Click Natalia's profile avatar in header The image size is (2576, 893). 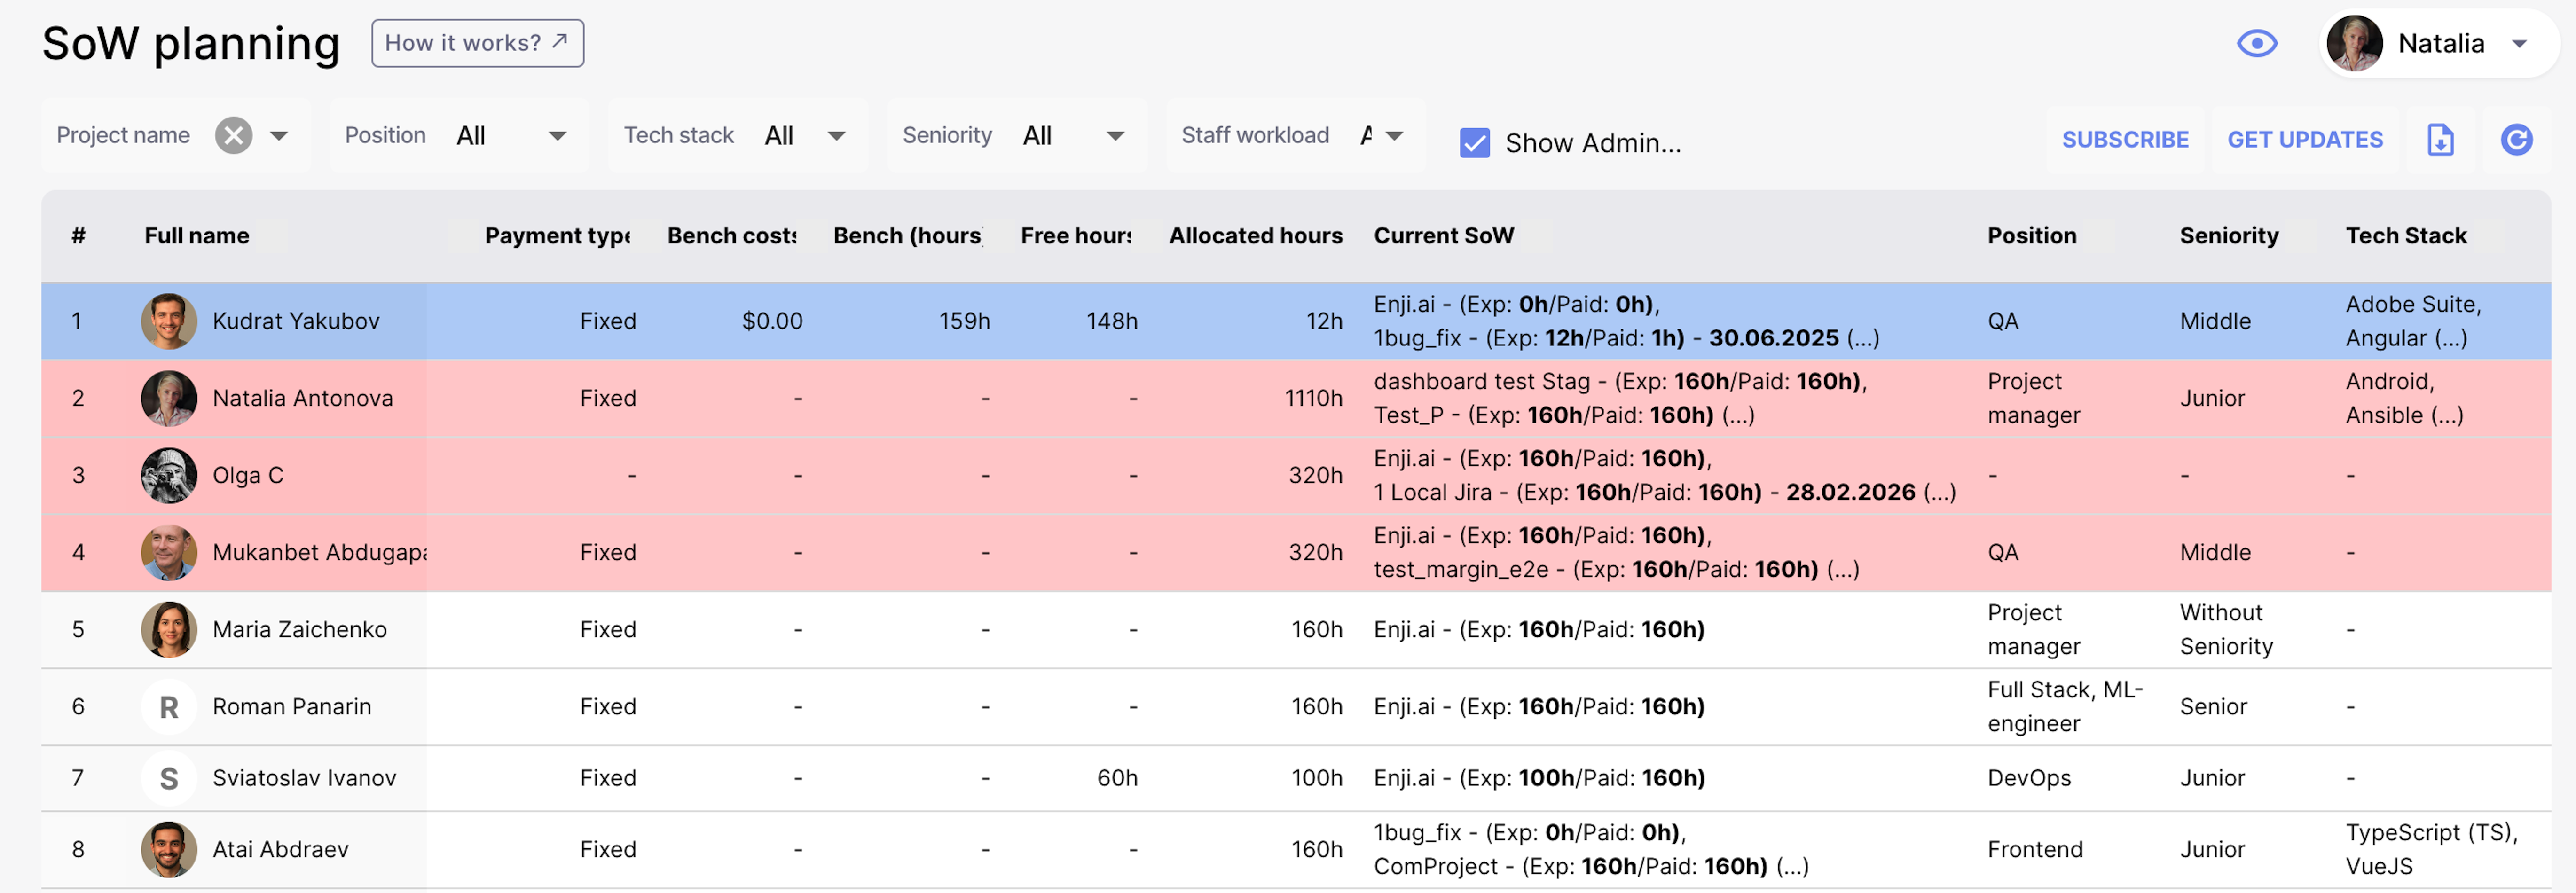pos(2354,43)
